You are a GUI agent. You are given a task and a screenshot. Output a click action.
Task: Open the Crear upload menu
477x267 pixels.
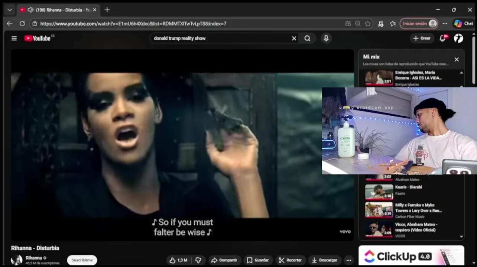(422, 38)
